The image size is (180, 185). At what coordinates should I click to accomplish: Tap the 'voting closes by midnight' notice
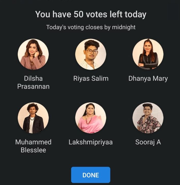(x=91, y=27)
